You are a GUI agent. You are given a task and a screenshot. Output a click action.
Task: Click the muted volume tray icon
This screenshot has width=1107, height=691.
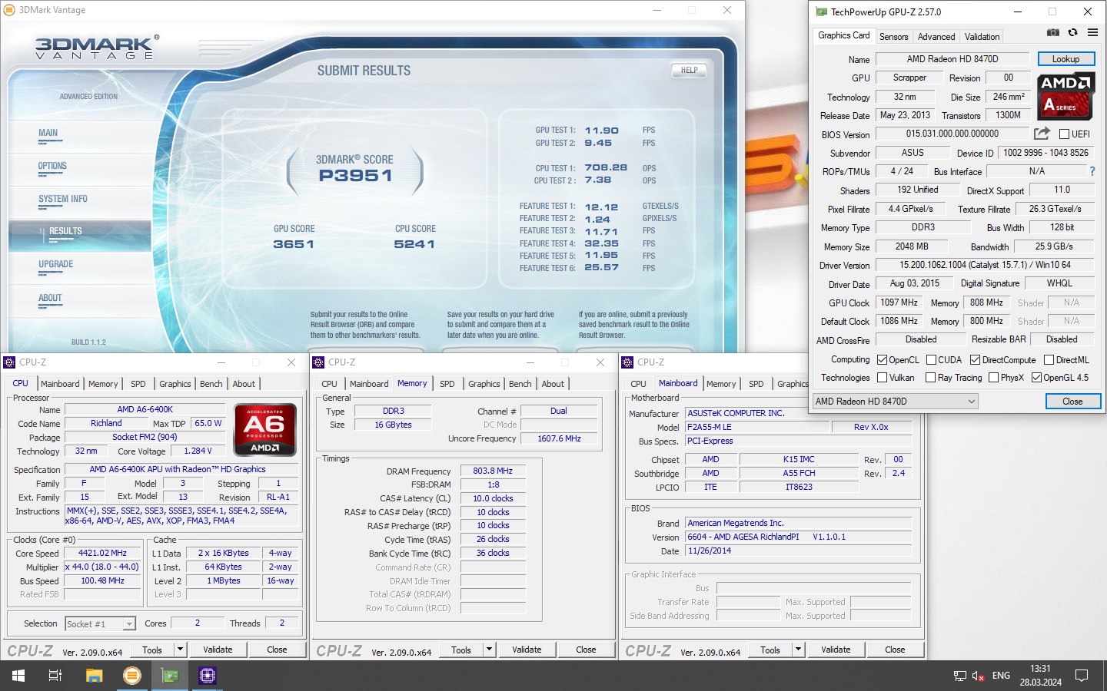click(979, 676)
